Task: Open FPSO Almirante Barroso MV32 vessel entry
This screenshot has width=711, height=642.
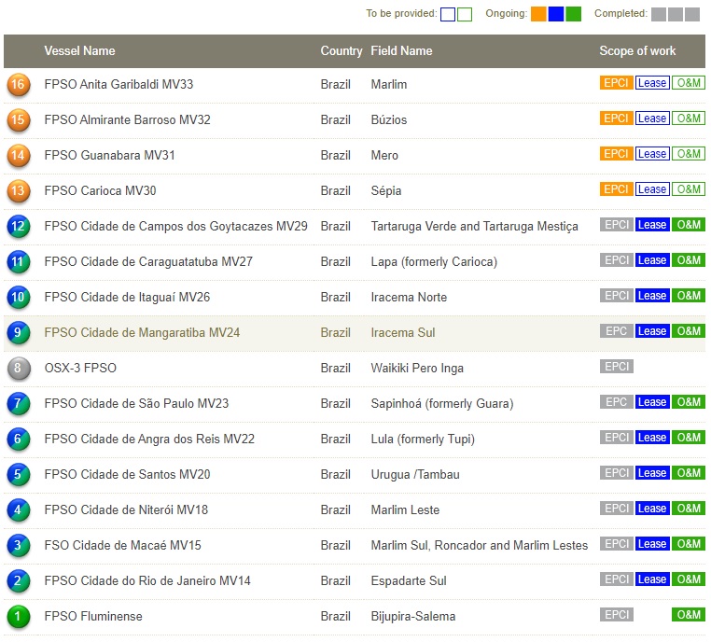Action: 127,120
